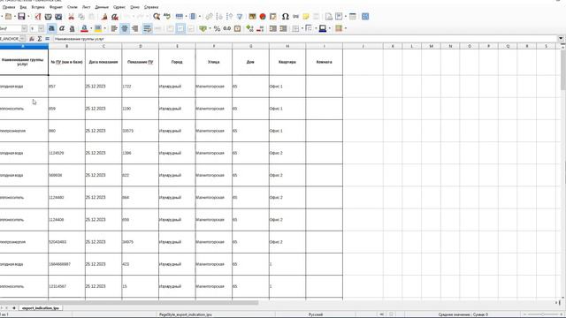The width and height of the screenshot is (566, 318).
Task: Toggle Wrap Text
Action: pyautogui.click(x=148, y=28)
